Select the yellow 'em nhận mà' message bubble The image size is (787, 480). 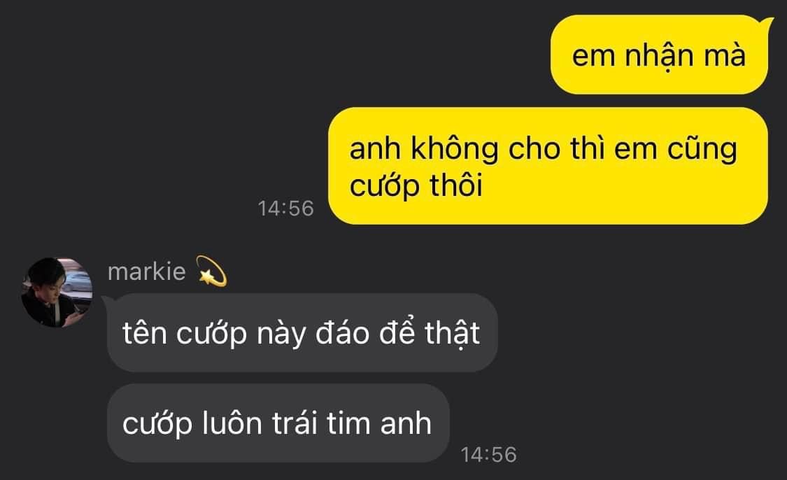659,54
